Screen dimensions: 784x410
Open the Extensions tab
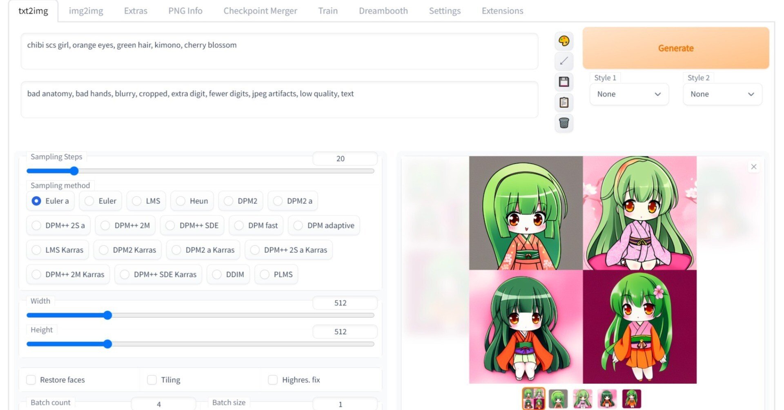tap(502, 11)
